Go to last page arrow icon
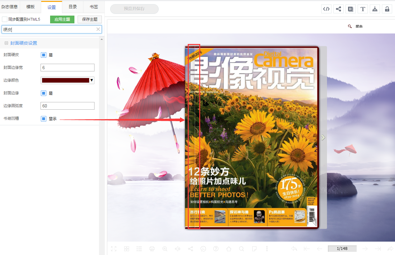The image size is (395, 255). pos(377,249)
